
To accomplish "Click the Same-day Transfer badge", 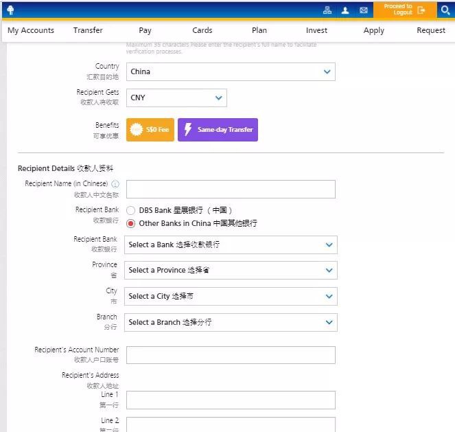I will tap(218, 130).
